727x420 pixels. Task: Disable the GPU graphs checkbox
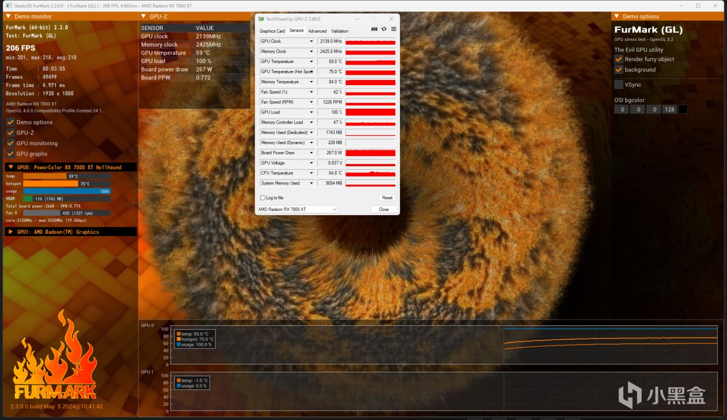click(10, 154)
